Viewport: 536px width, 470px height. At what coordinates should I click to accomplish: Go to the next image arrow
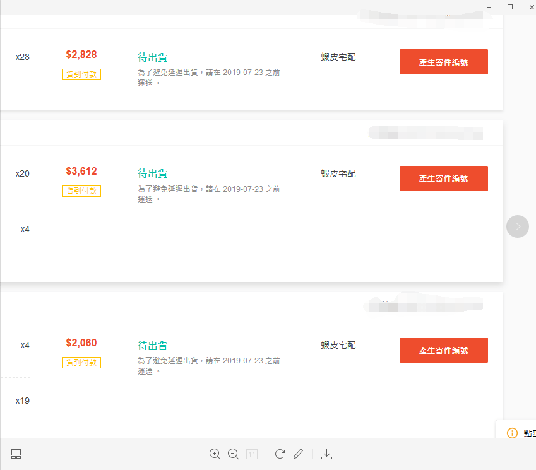point(518,226)
